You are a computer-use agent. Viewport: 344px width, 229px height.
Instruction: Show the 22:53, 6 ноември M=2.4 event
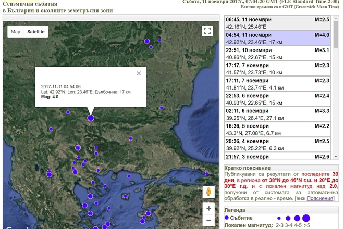[x=277, y=99]
